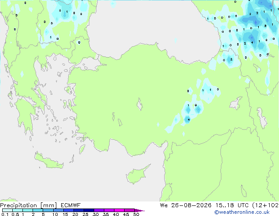Click the '4' precipitation value in southern Turkey
Screen dimensions: 279x216
189,119
